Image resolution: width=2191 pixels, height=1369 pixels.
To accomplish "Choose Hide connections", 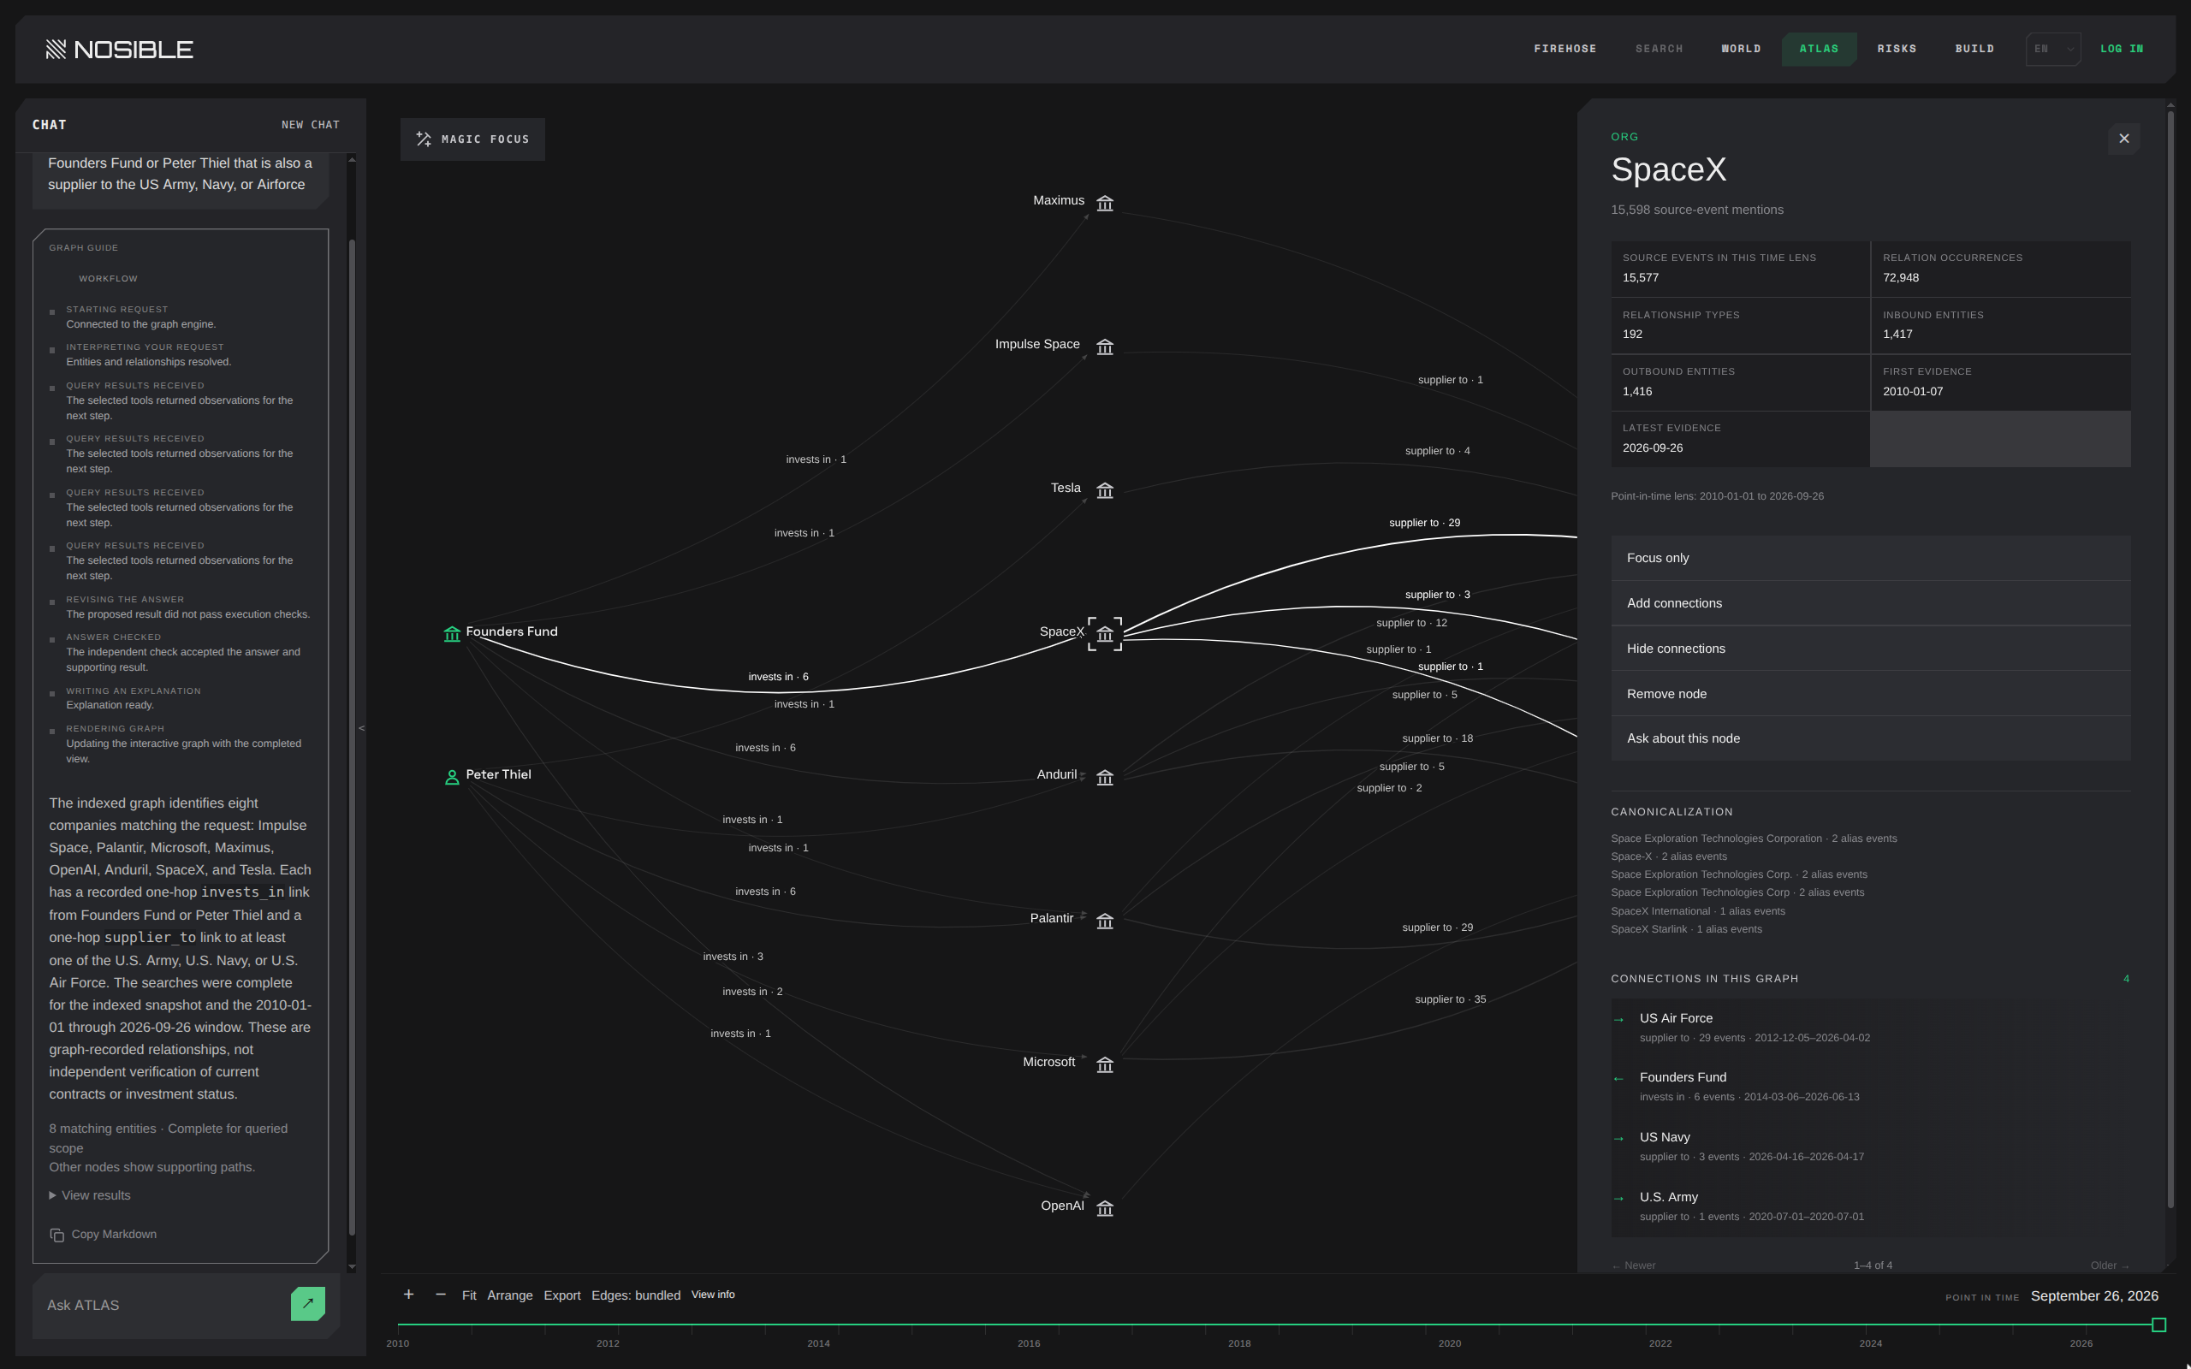I will [1871, 649].
